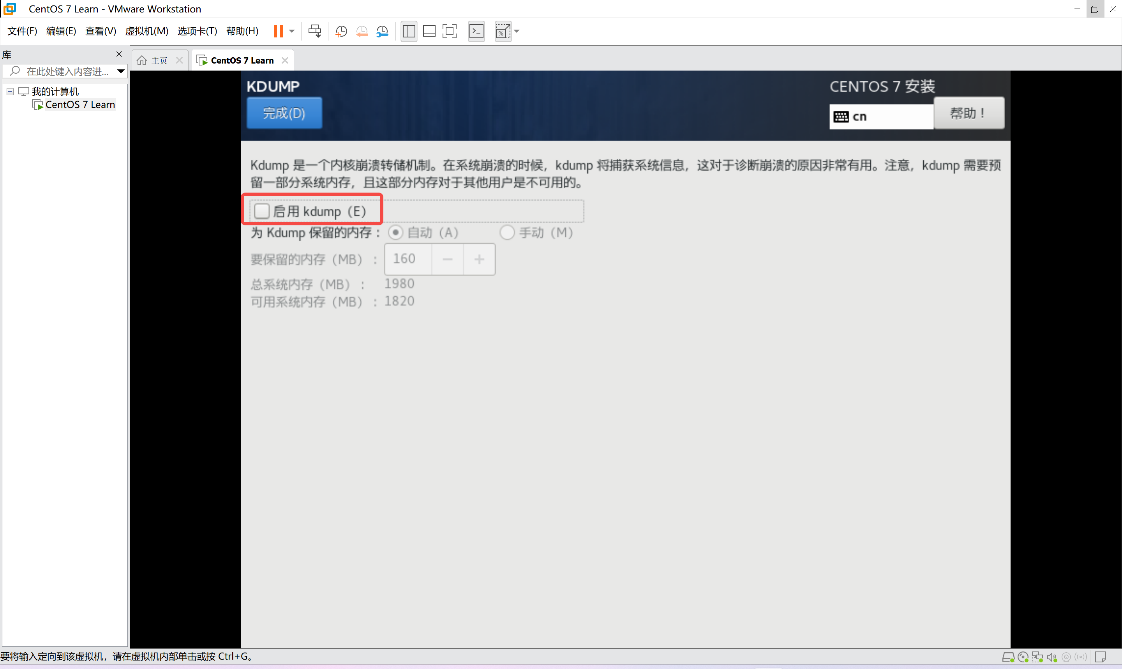Click the VMware Workstation title bar logo

tap(9, 9)
